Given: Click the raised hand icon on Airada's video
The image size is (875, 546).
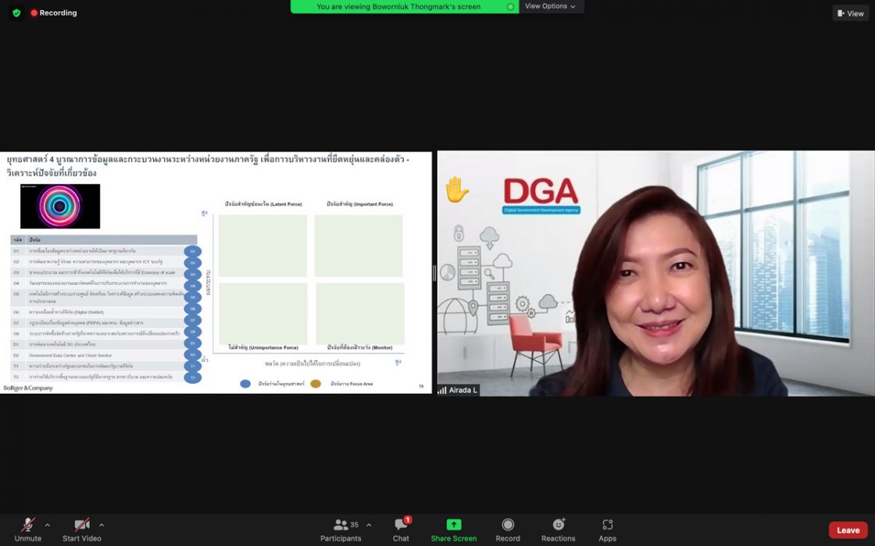Looking at the screenshot, I should [x=456, y=190].
